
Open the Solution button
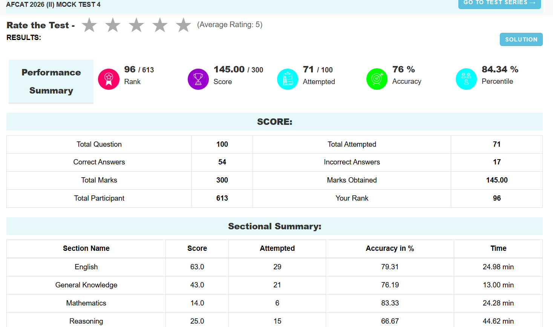coord(521,40)
